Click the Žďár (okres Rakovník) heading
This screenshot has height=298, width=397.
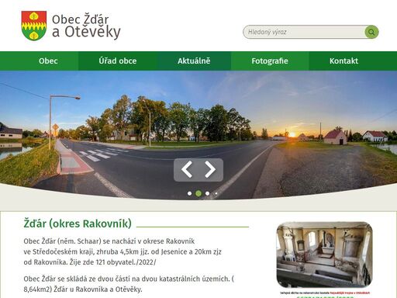click(x=78, y=223)
